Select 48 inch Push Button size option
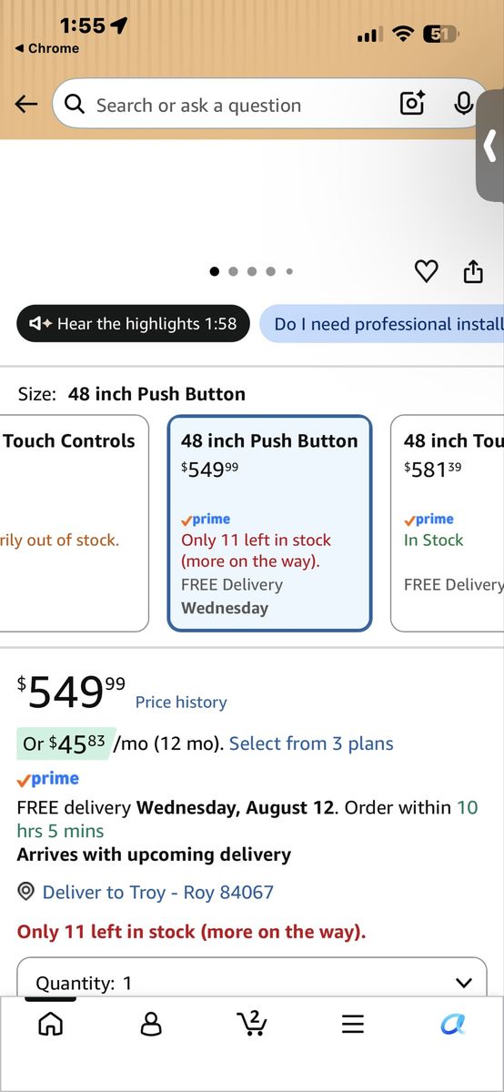Viewport: 504px width, 1092px height. pos(269,523)
